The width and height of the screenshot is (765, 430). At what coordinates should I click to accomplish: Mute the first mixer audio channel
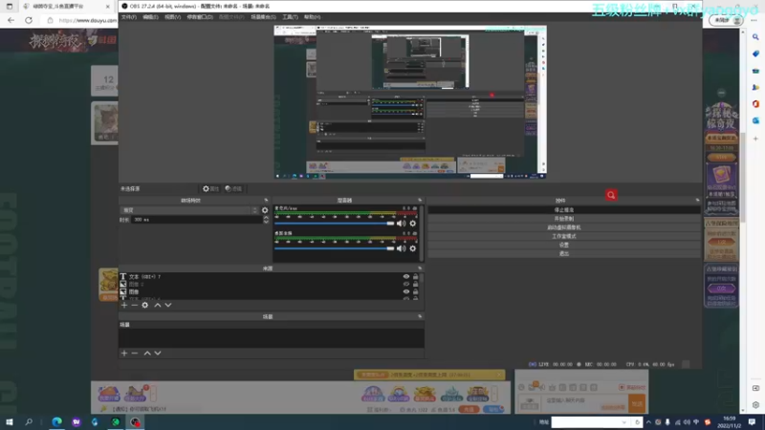point(401,224)
